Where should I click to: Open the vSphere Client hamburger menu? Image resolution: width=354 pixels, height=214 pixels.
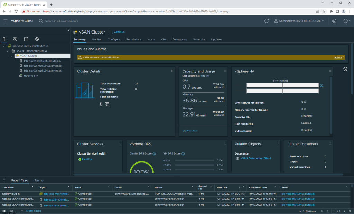coord(5,21)
